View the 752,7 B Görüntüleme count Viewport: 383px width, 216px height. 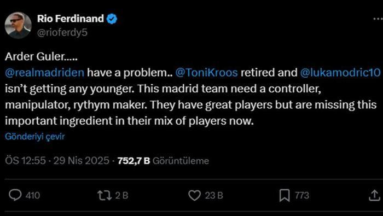(x=163, y=161)
